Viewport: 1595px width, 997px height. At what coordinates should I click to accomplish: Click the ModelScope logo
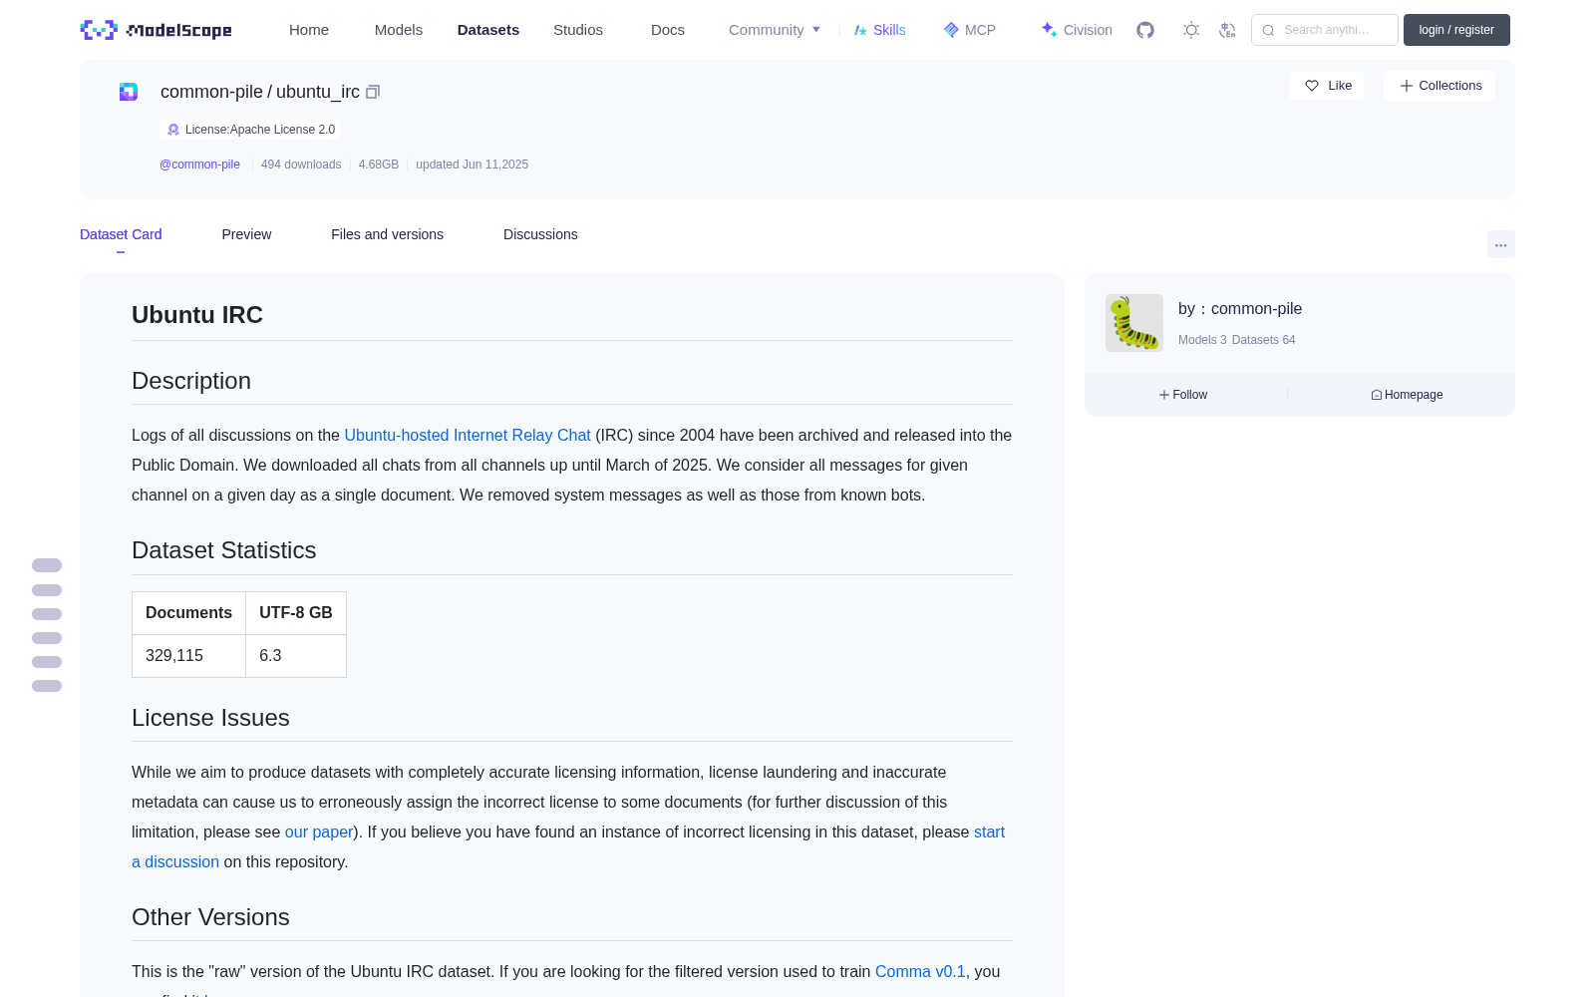(157, 30)
